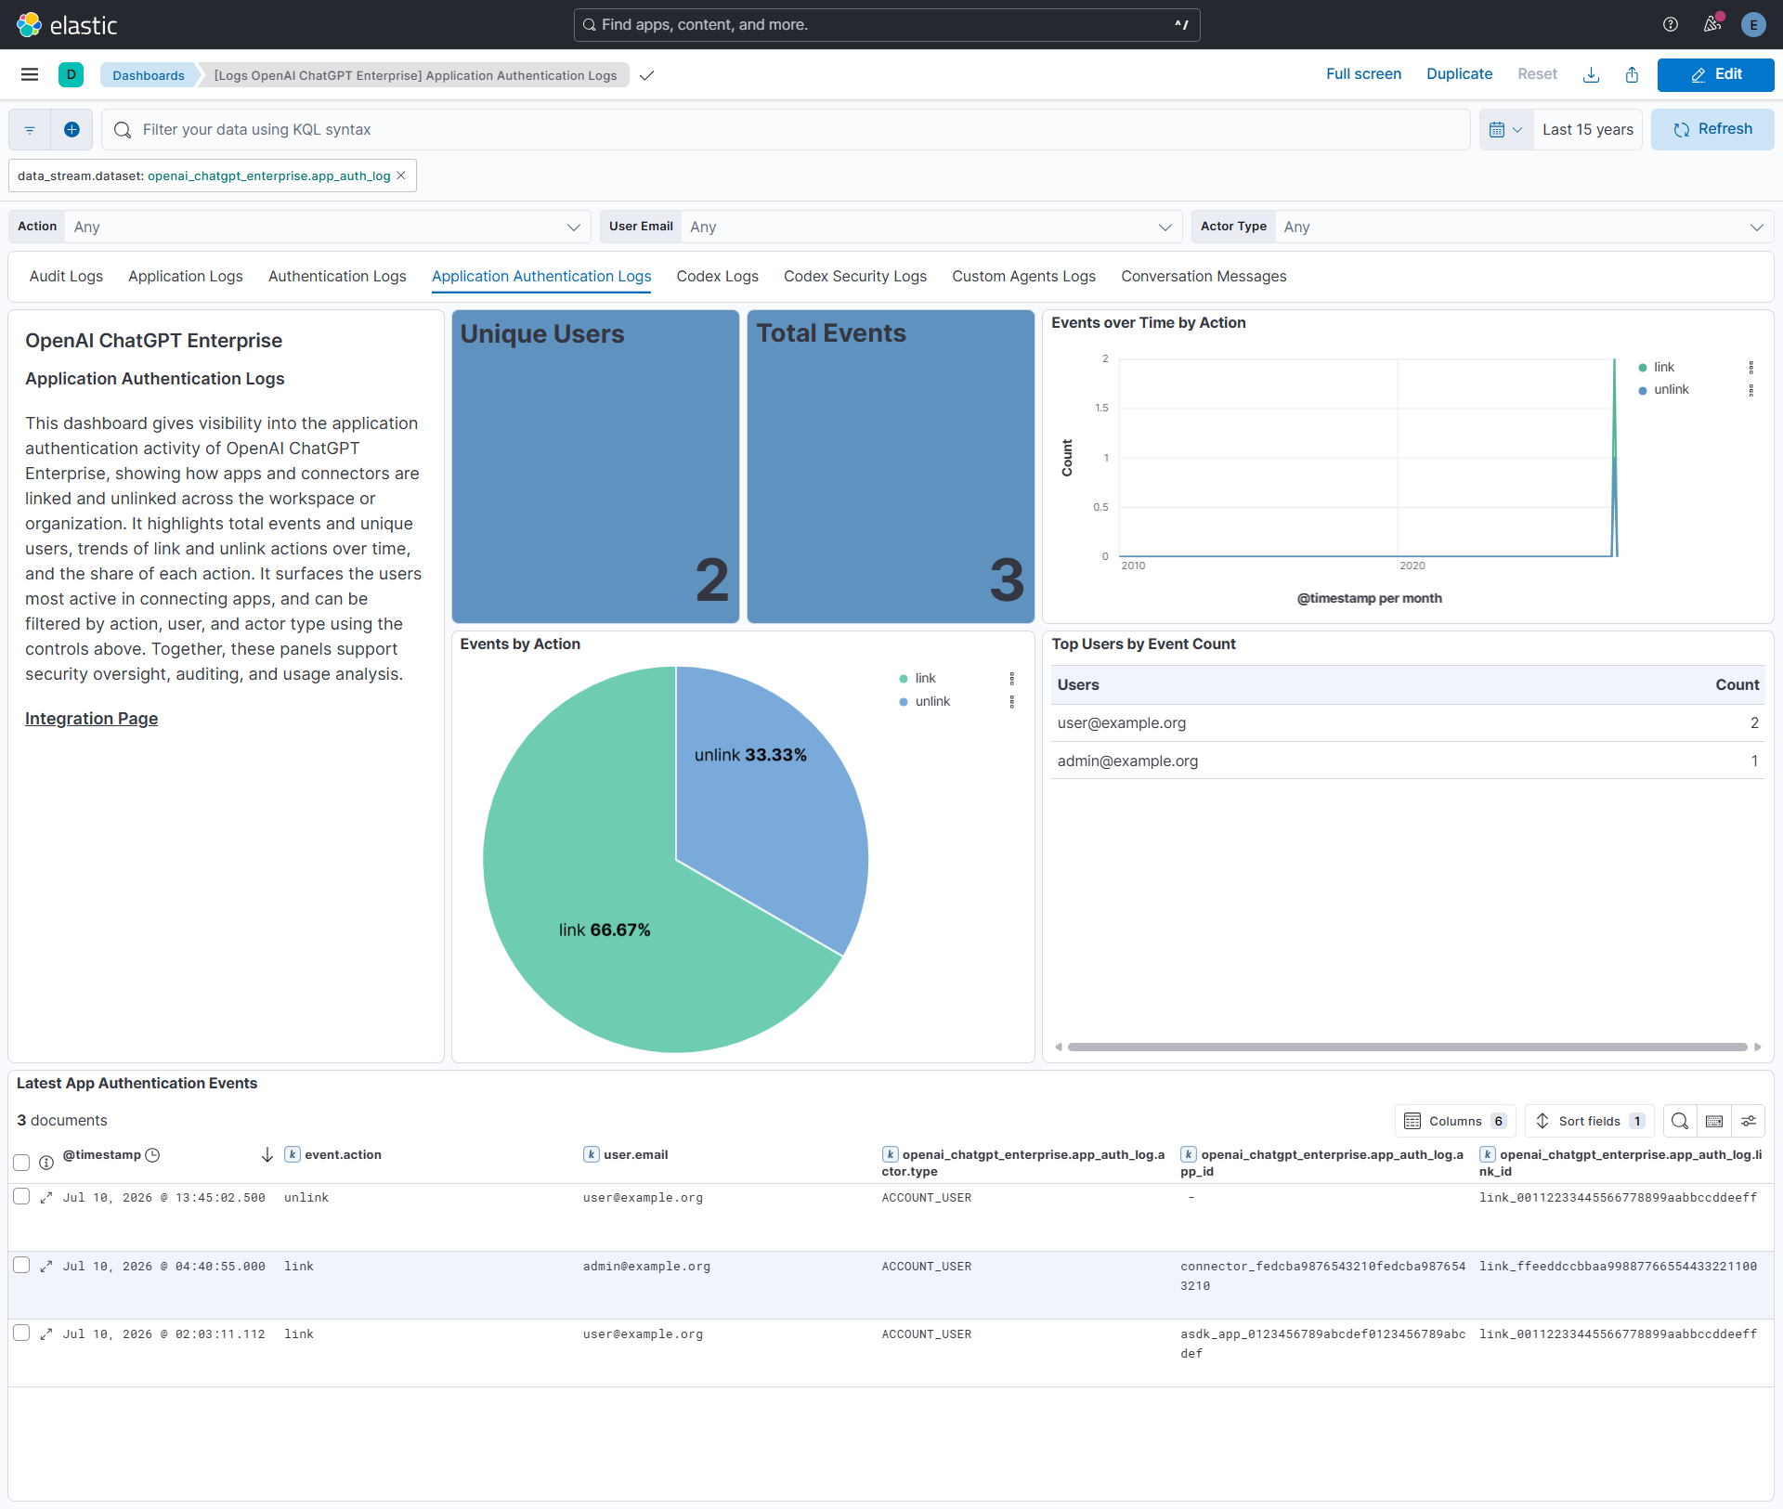The height and width of the screenshot is (1509, 1783).
Task: Open the user avatar E menu
Action: coord(1753,25)
